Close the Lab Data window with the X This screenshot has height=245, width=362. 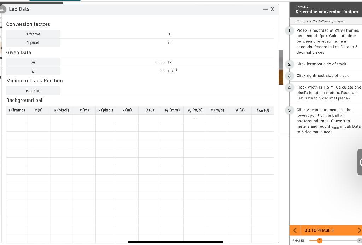tap(272, 9)
